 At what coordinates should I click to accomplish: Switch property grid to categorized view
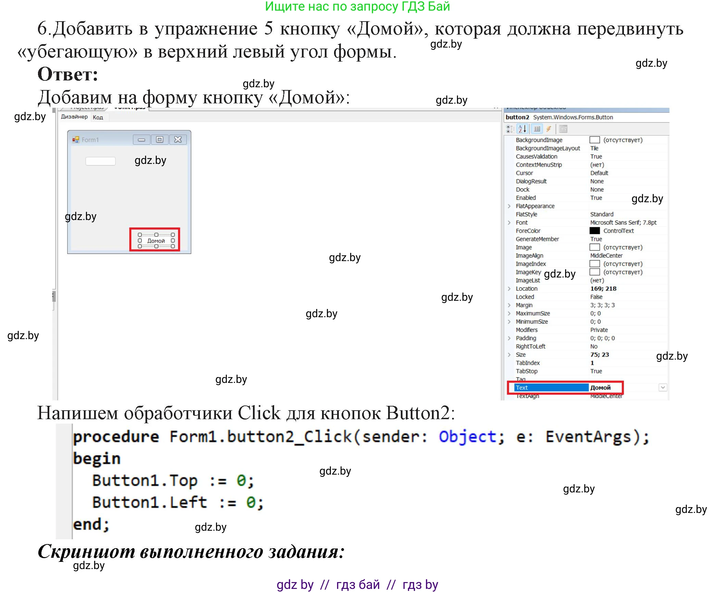point(510,129)
